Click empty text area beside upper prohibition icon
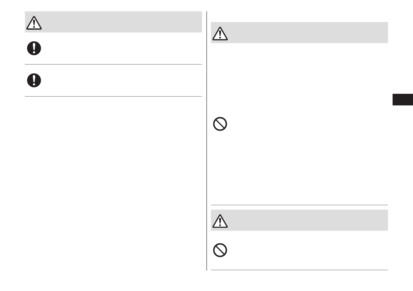The height and width of the screenshot is (291, 413). pyautogui.click(x=304, y=125)
